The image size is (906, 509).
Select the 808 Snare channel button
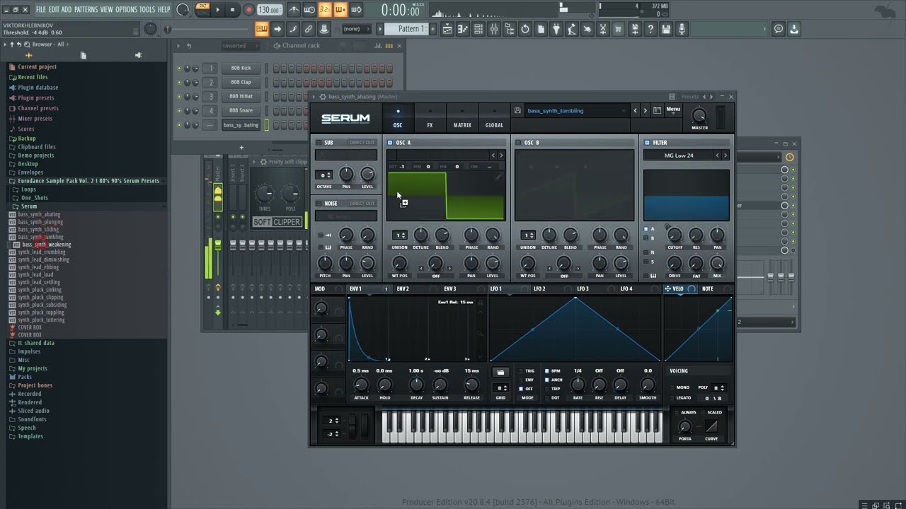click(x=241, y=110)
